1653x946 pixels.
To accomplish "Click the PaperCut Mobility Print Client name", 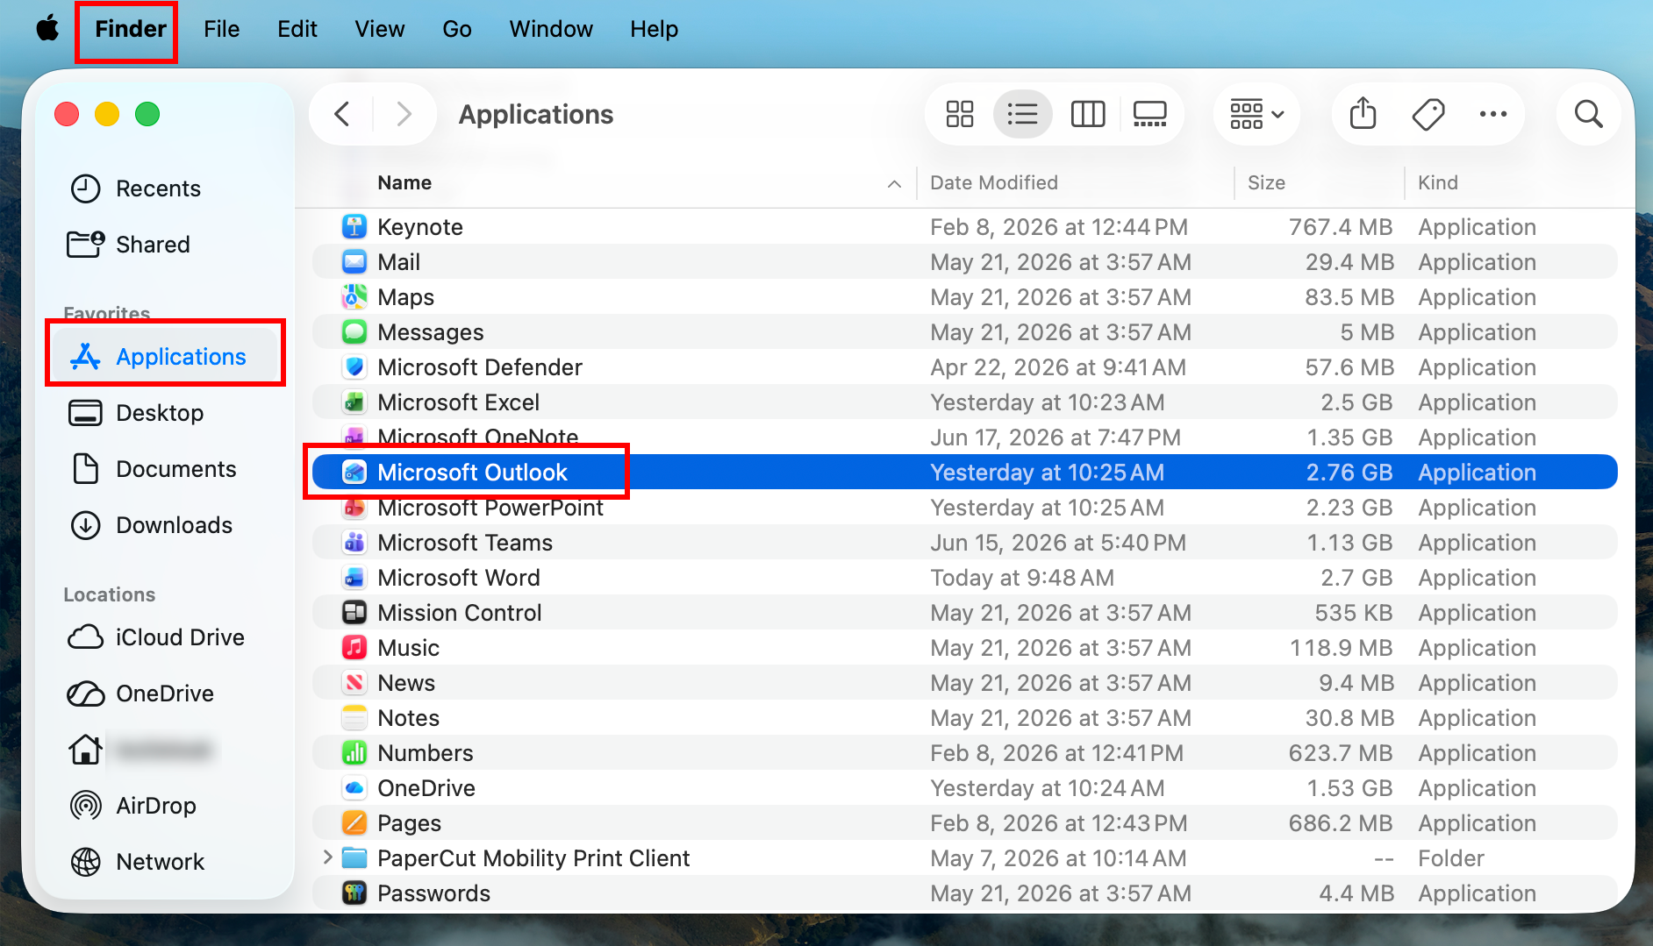I will 533,858.
